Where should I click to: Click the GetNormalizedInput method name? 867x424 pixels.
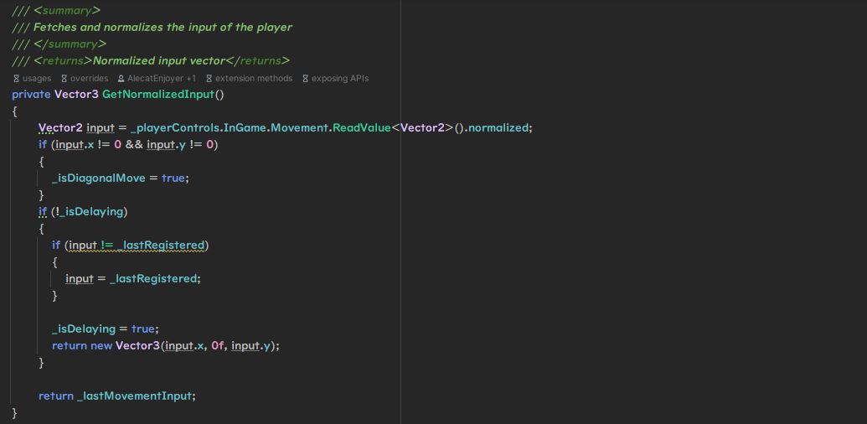158,94
